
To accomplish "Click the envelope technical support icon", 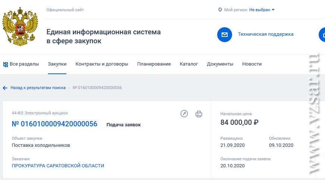I will tap(225, 35).
